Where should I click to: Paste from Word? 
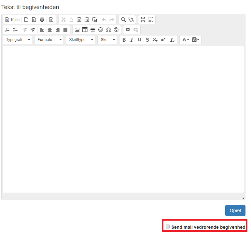[x=94, y=20]
